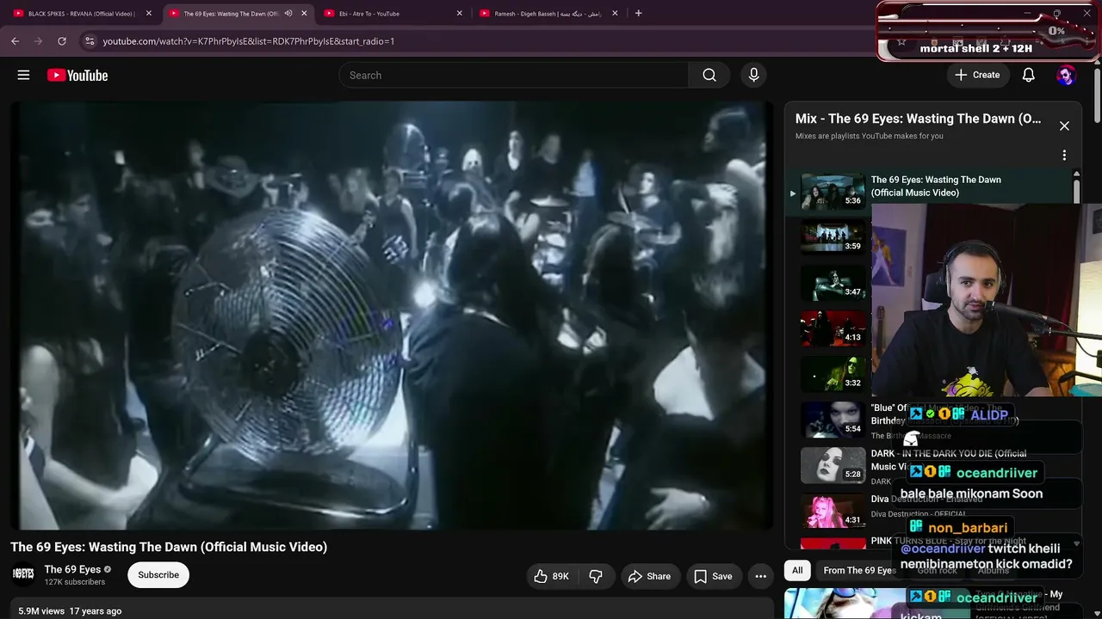Open The 69 Eyes channel avatar

click(x=23, y=574)
